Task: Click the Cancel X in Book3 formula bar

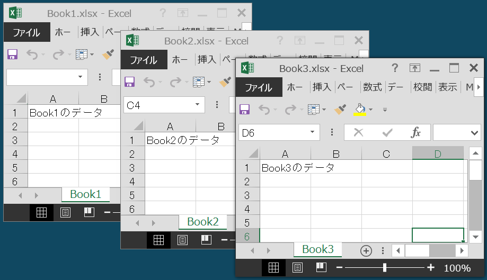Action: click(x=358, y=133)
